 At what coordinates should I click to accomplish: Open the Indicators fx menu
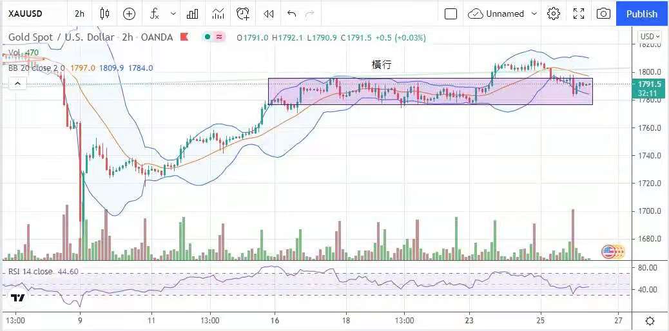[x=155, y=14]
